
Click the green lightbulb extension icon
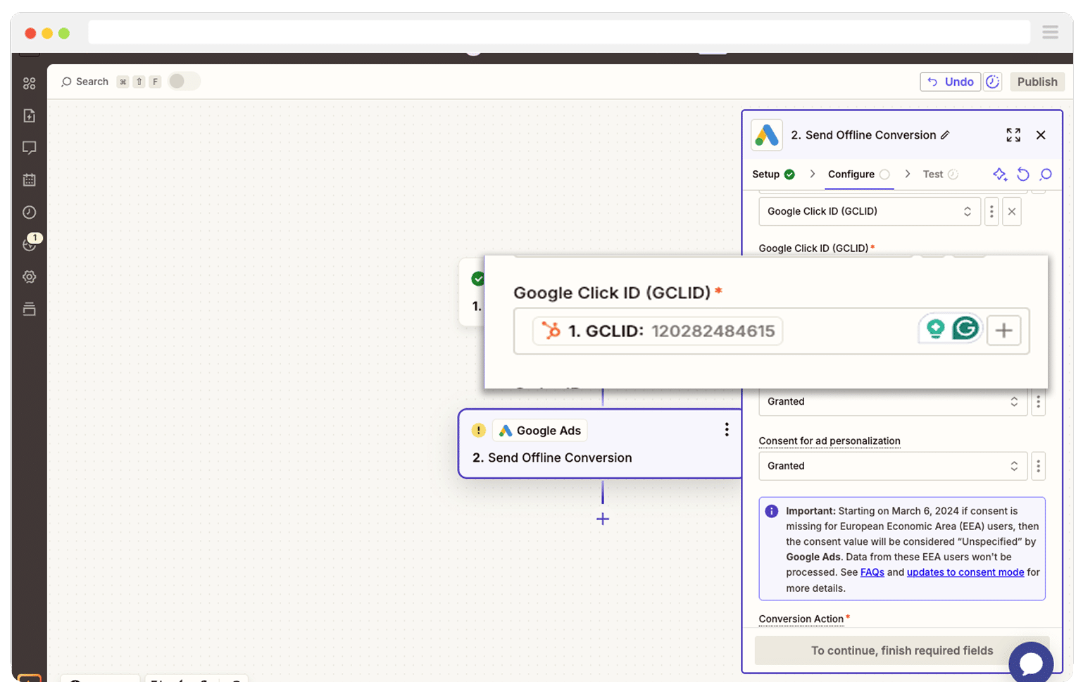click(935, 329)
